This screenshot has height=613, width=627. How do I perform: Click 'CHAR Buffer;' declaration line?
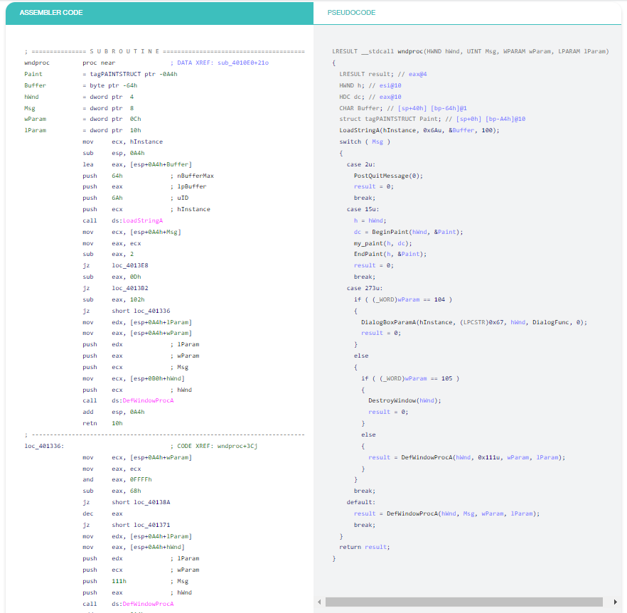click(403, 108)
